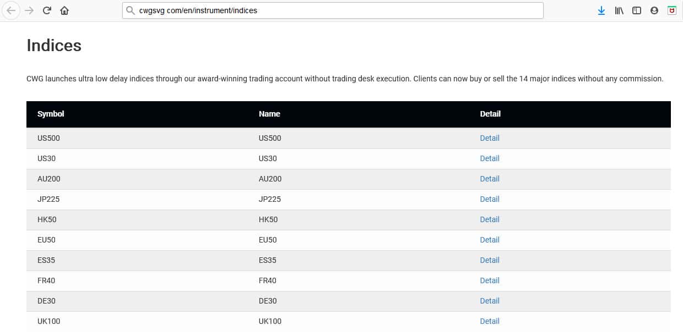Open the Downloads panel arrow icon
The width and height of the screenshot is (683, 336).
601,10
